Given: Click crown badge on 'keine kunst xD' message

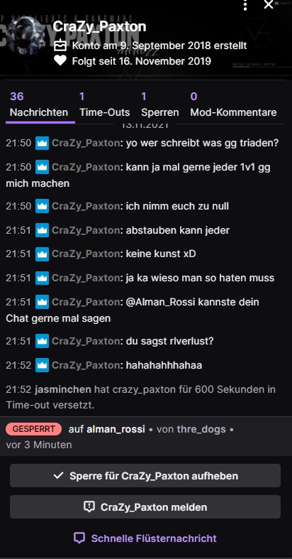Looking at the screenshot, I should 42,254.
